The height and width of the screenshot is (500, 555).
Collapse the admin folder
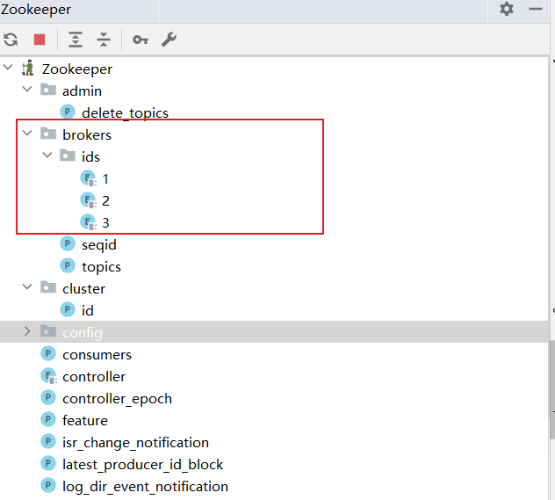click(x=27, y=89)
